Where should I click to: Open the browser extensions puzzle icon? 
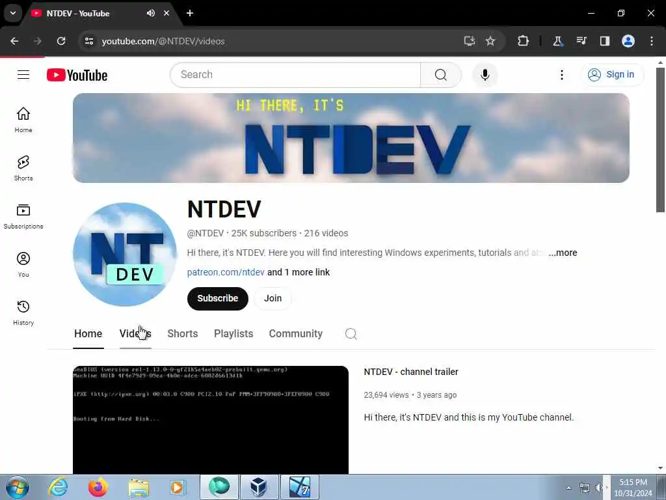(x=523, y=41)
